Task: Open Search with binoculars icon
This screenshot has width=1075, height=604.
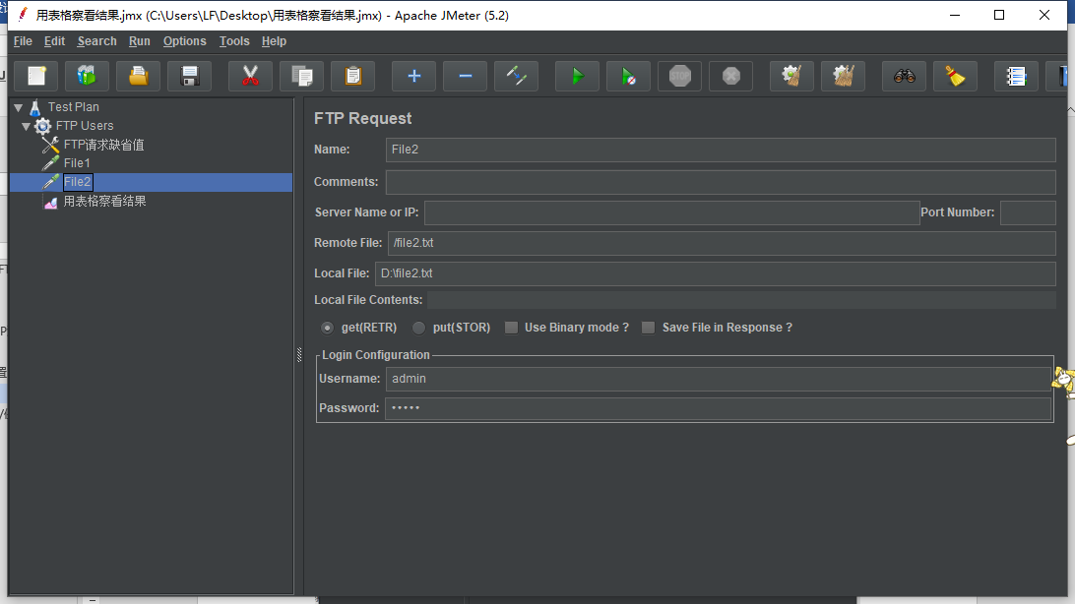Action: (x=905, y=76)
